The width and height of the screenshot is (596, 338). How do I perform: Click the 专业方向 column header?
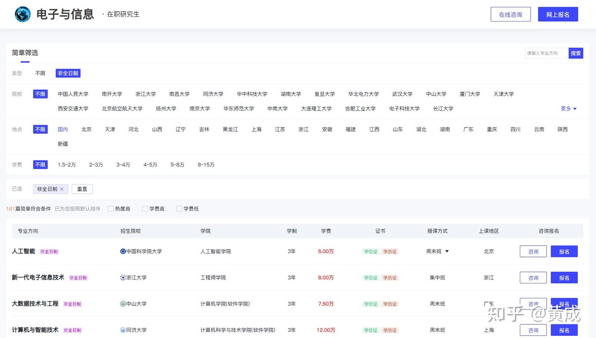(28, 231)
